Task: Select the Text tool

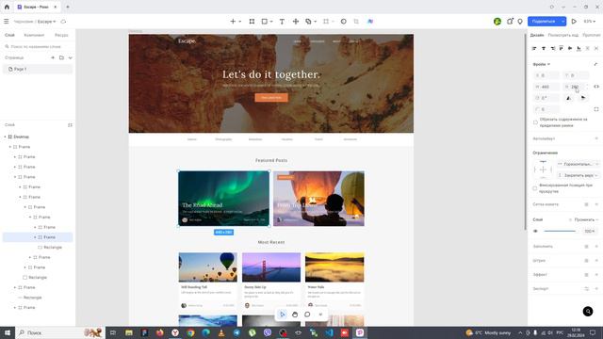Action: (282, 22)
